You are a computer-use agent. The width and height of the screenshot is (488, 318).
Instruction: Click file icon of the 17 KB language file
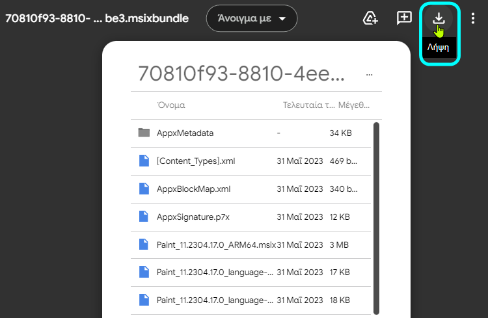point(144,272)
